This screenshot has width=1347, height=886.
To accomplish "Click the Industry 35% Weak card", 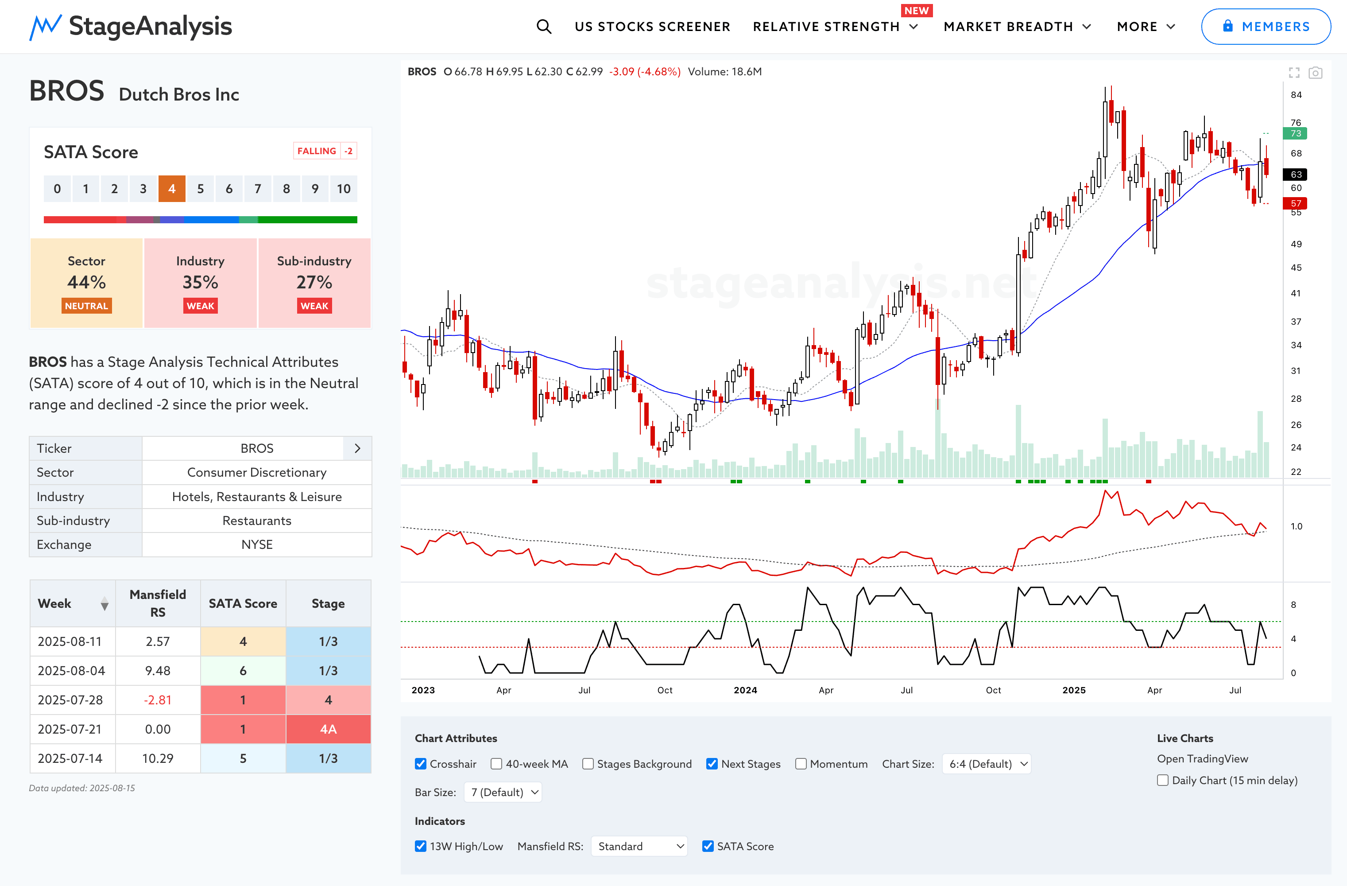I will tap(200, 283).
